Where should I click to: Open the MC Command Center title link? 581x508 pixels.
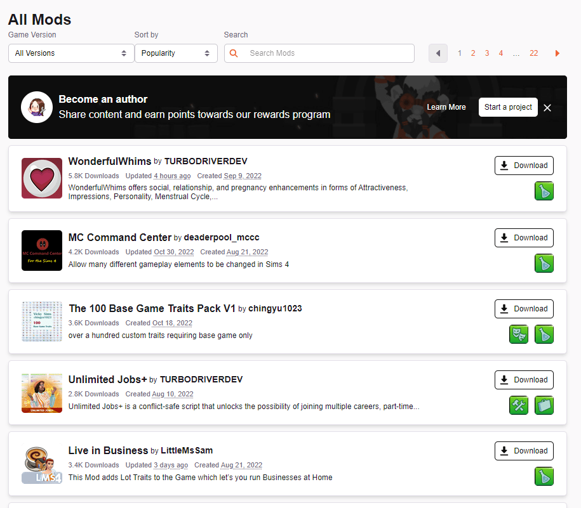point(119,237)
